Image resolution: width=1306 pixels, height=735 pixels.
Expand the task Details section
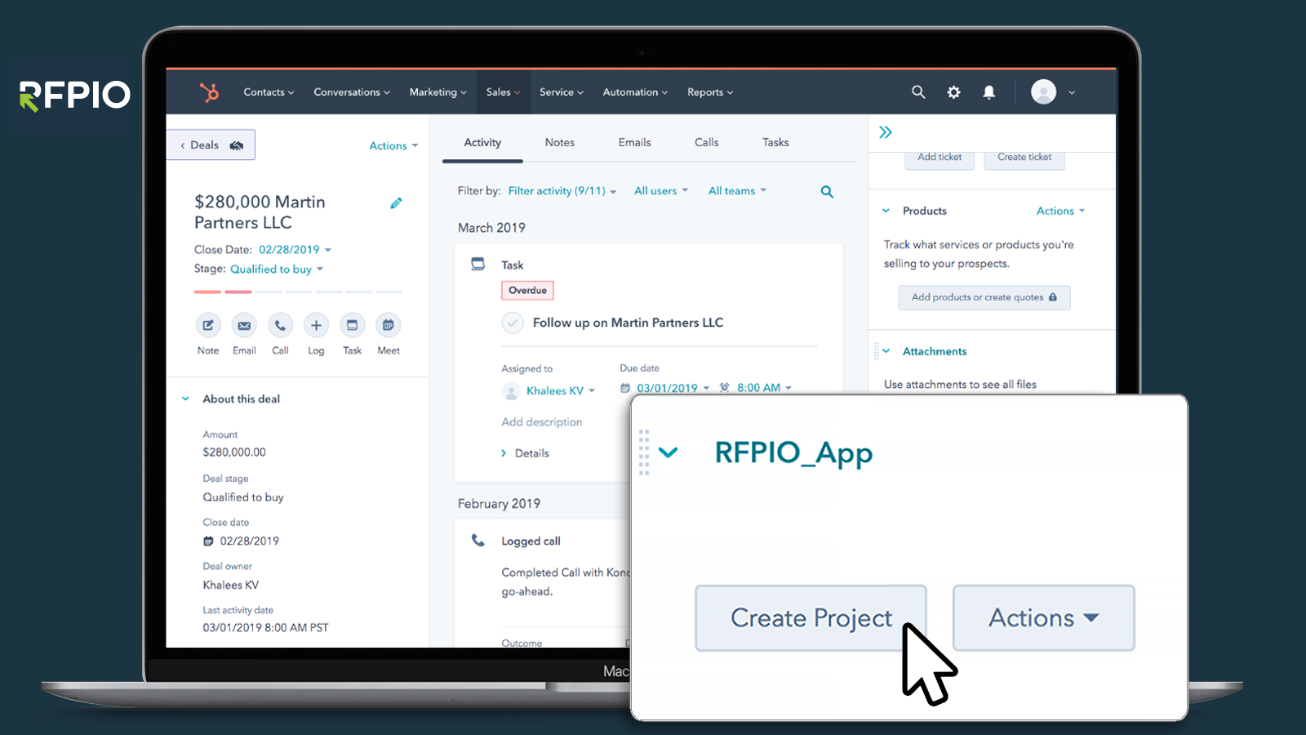[x=525, y=453]
